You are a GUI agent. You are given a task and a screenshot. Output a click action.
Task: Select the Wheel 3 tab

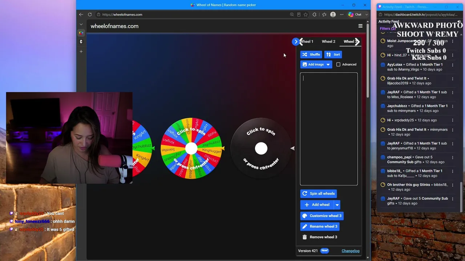click(350, 42)
